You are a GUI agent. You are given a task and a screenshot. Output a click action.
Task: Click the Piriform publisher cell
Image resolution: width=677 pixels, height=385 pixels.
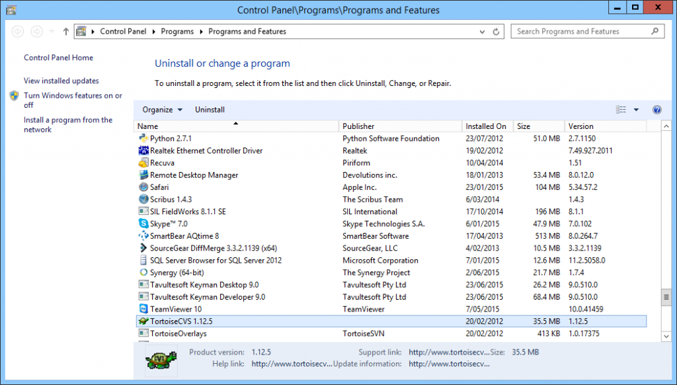(x=356, y=163)
